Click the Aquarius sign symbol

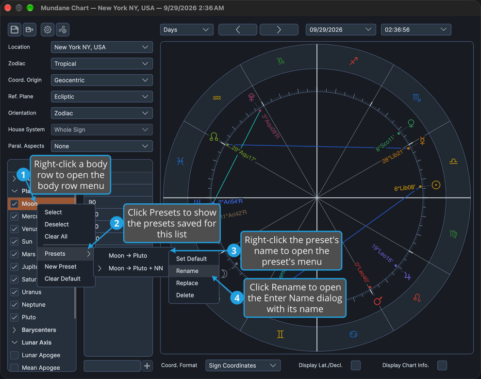(x=217, y=98)
